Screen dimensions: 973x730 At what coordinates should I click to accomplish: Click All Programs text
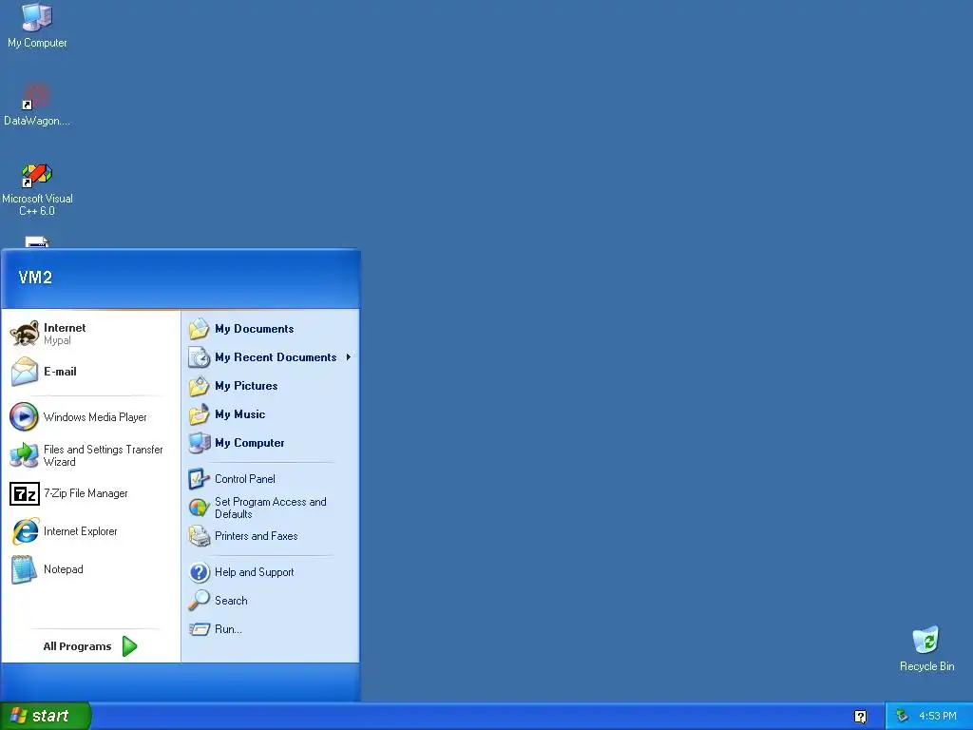point(77,646)
